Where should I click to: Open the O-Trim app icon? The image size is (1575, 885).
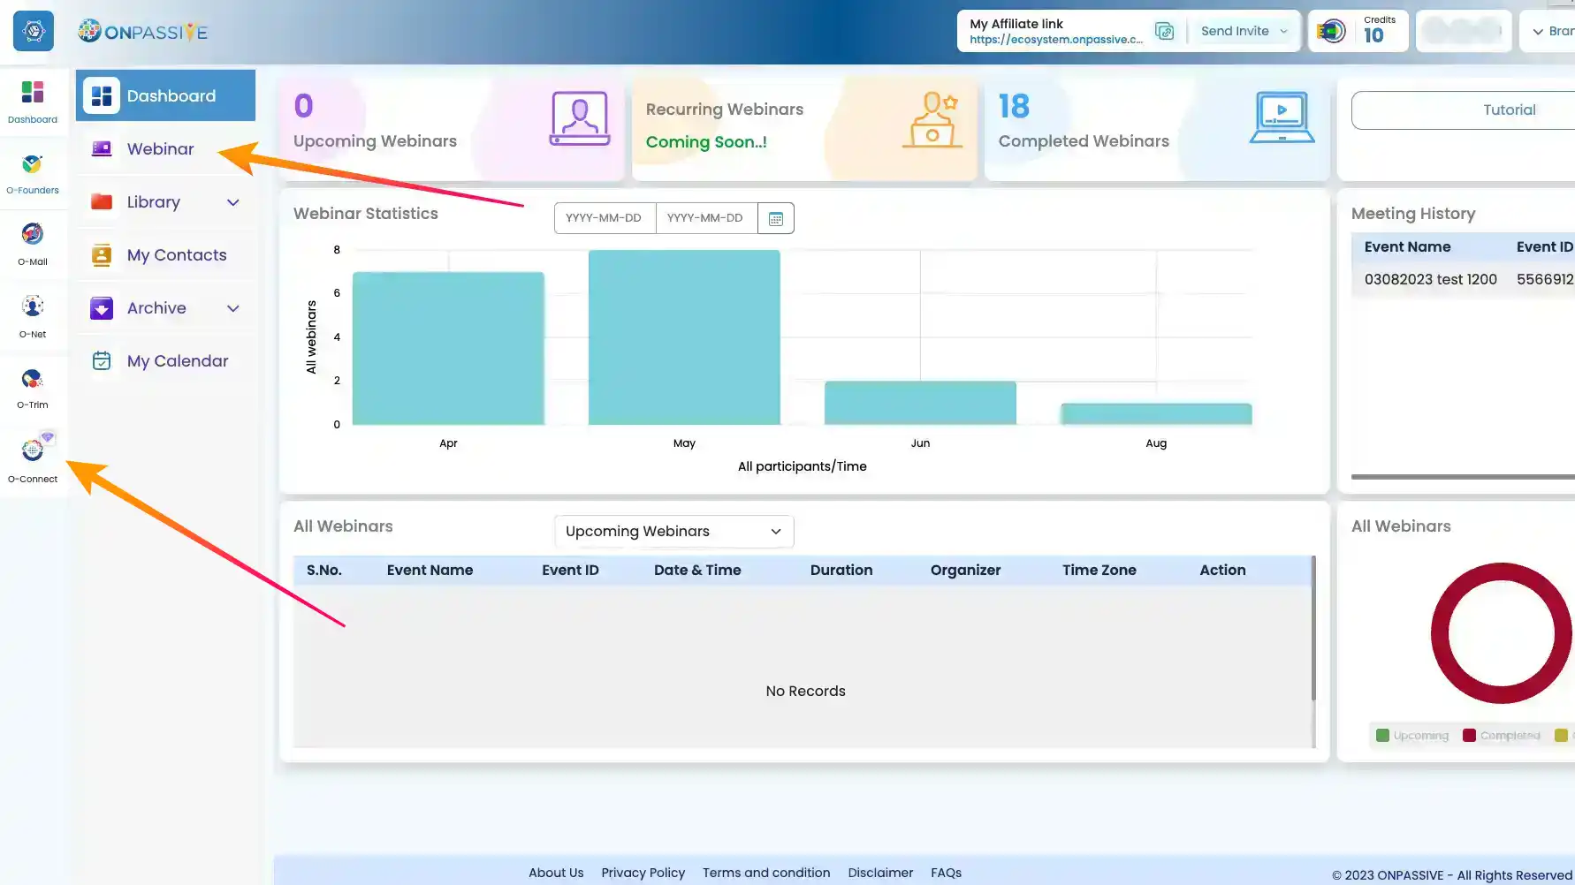[33, 387]
